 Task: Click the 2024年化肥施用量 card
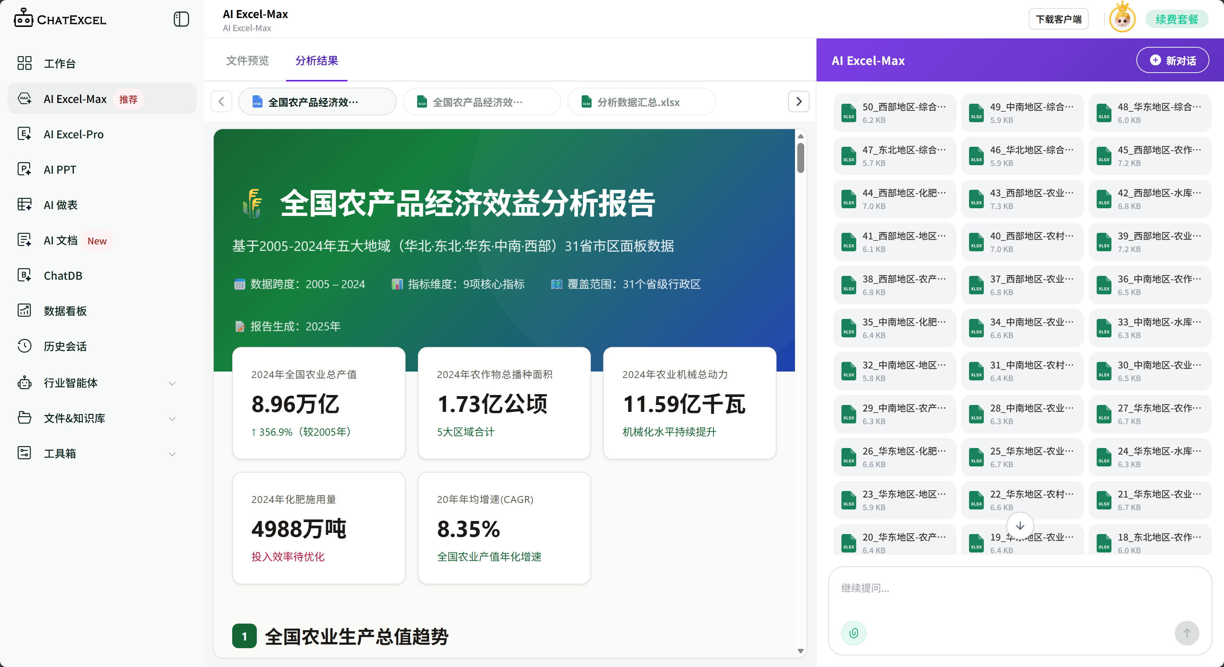coord(319,528)
